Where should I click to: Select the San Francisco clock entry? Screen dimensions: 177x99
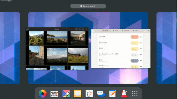click(x=121, y=43)
